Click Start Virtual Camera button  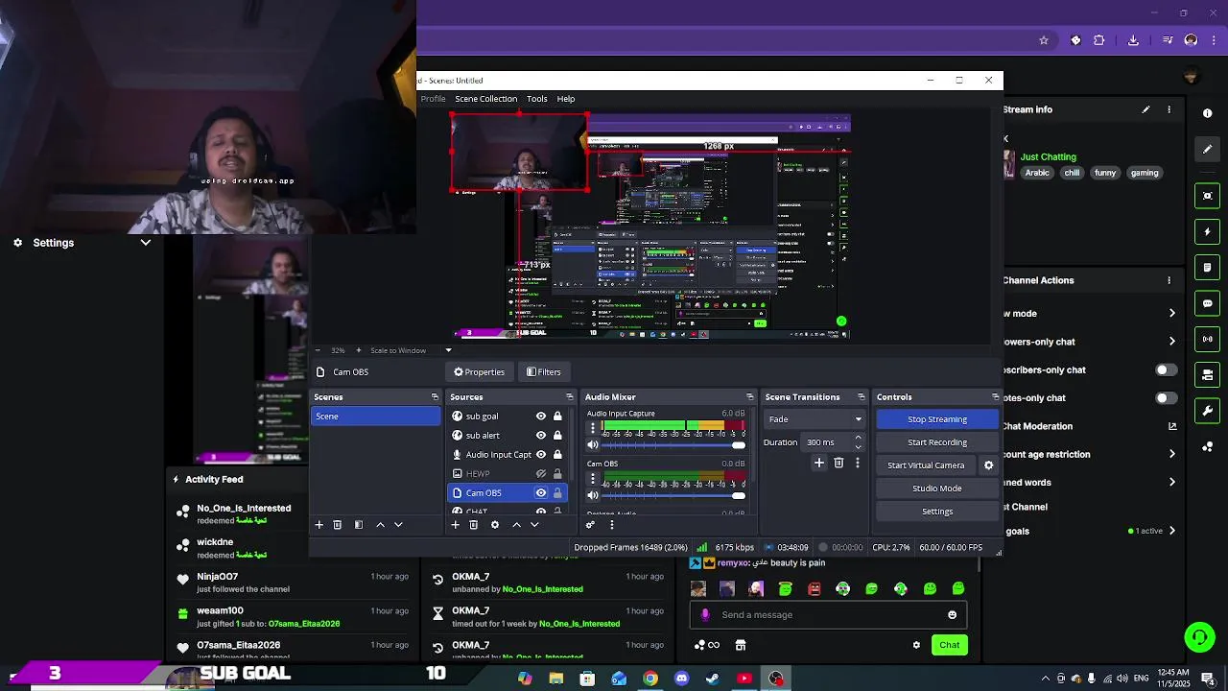926,465
